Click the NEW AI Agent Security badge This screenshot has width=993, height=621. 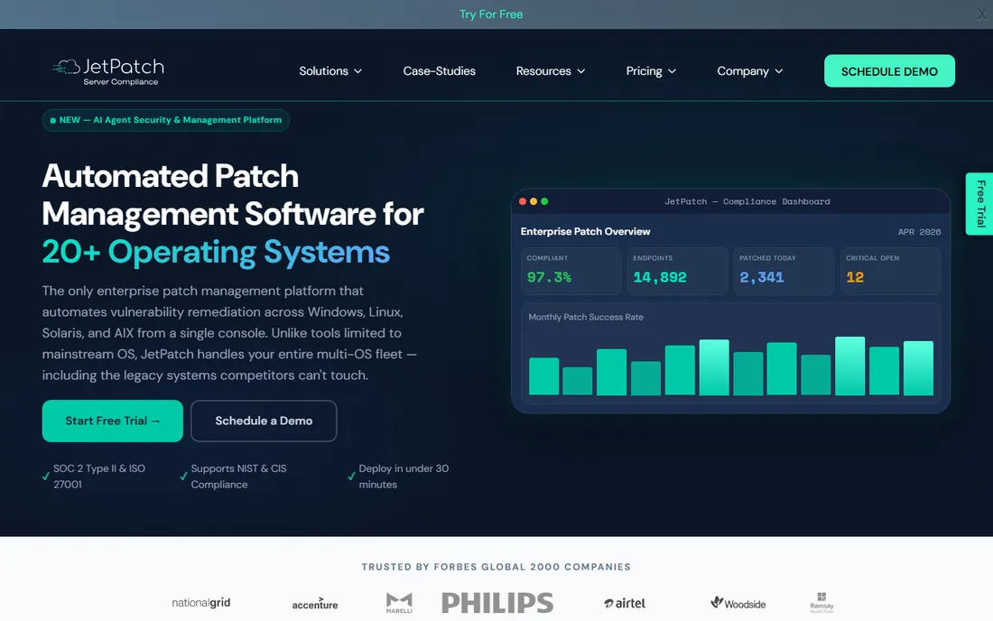[x=166, y=120]
